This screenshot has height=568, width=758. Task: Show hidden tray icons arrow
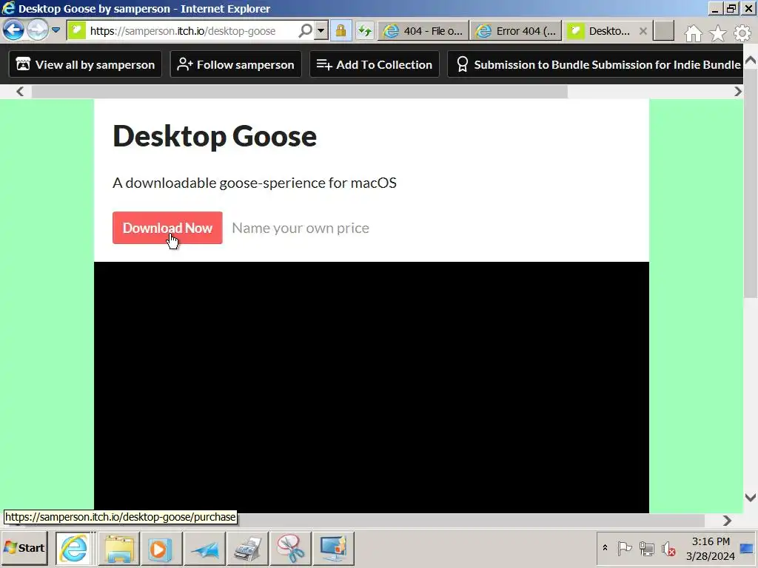(x=605, y=548)
